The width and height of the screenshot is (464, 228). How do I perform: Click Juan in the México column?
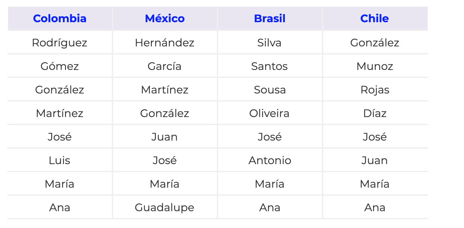(165, 137)
